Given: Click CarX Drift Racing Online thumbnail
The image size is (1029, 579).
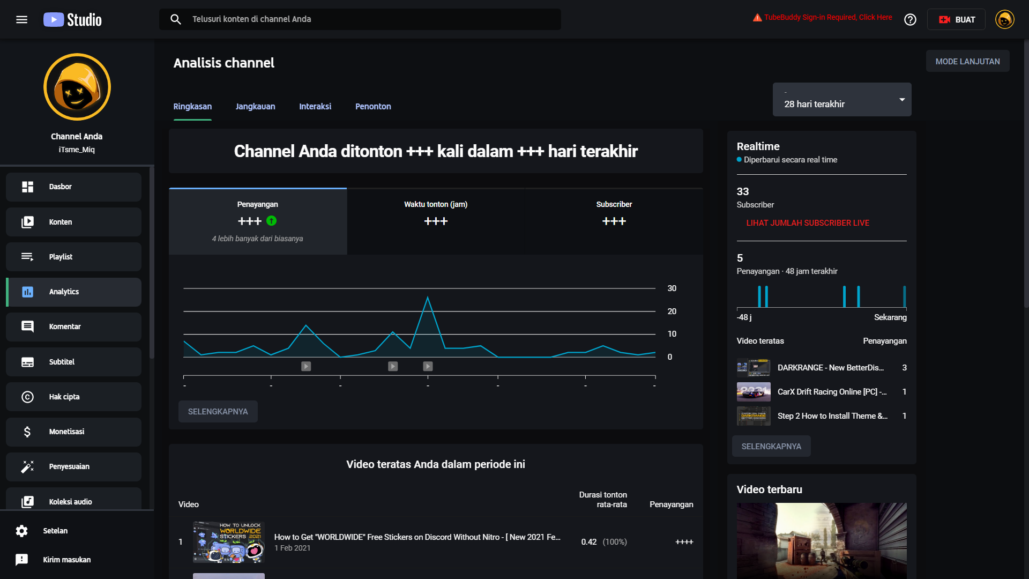Looking at the screenshot, I should pyautogui.click(x=754, y=392).
